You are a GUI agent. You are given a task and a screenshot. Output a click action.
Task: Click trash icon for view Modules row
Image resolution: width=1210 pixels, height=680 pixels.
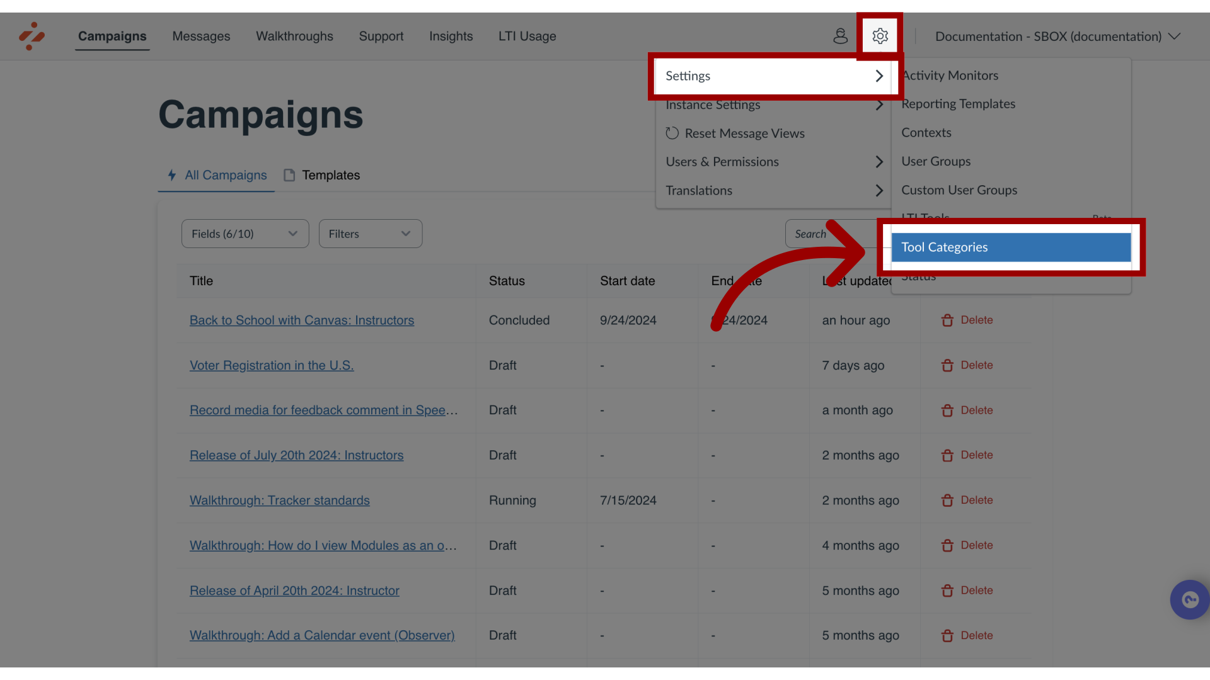(947, 546)
